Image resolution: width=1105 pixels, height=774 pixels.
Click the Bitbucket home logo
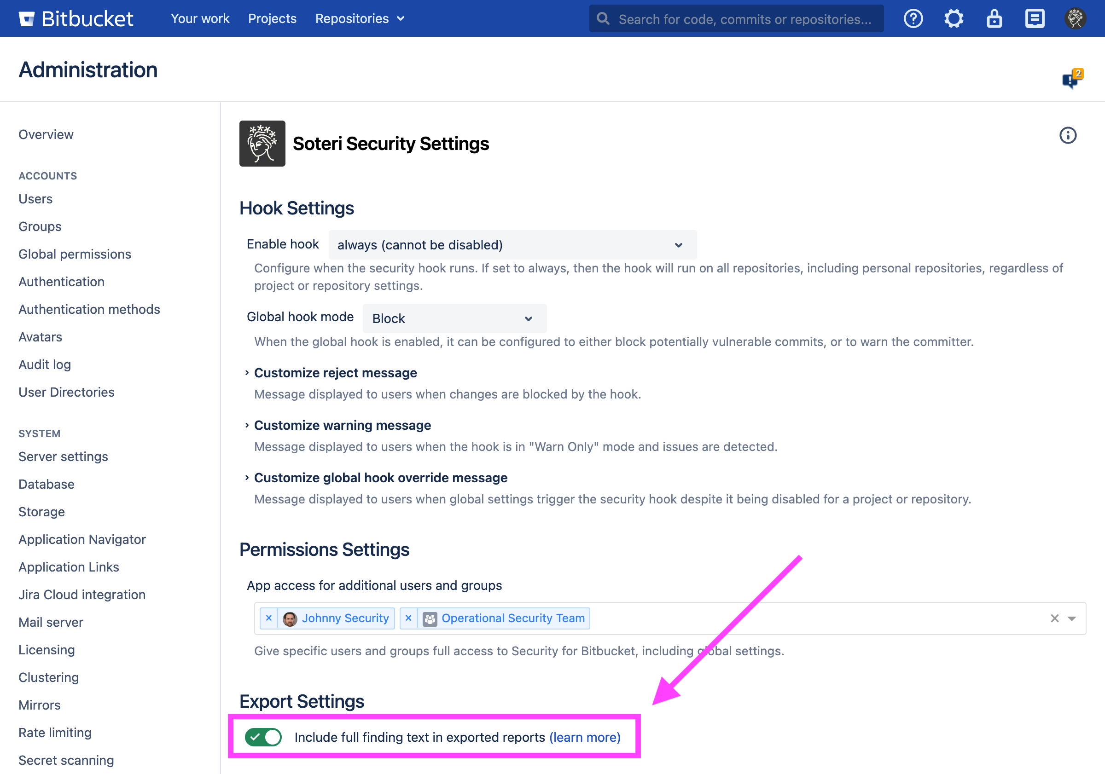point(76,18)
